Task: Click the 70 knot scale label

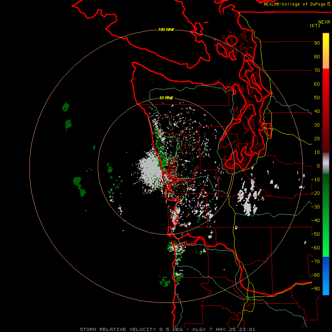Action: 317,70
